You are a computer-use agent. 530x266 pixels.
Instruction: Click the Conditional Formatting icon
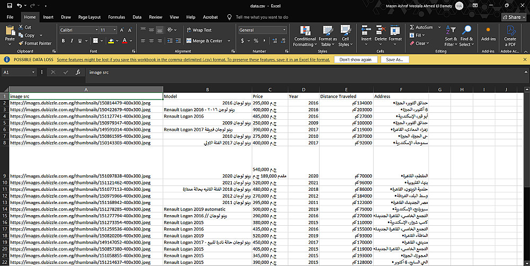click(x=305, y=30)
